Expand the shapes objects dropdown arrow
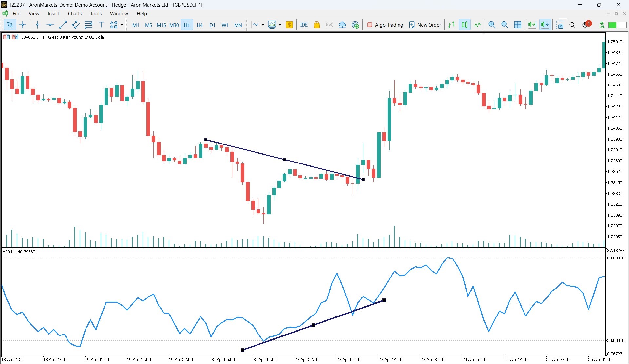Screen dimensions: 629x364 coord(122,25)
